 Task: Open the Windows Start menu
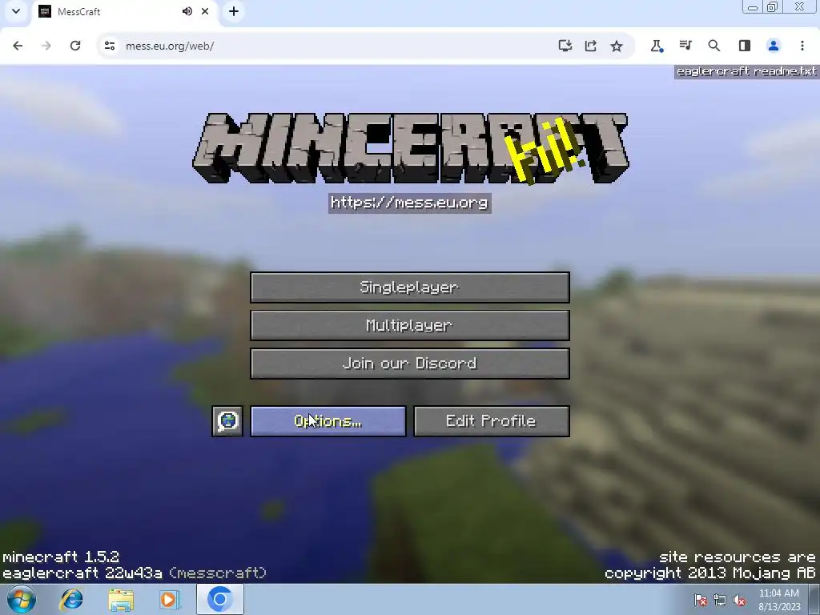coord(22,599)
